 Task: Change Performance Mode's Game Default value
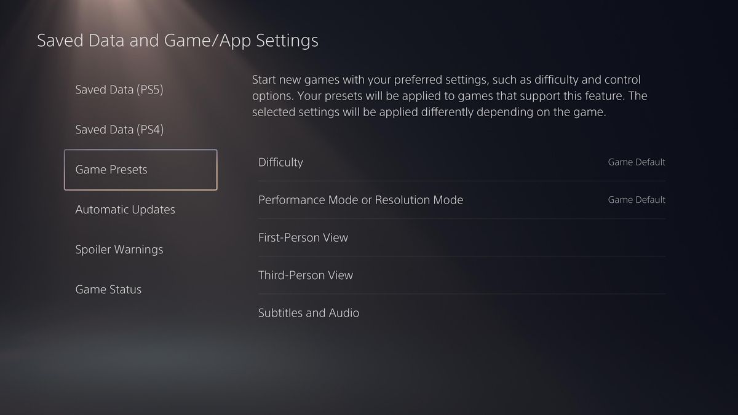pos(637,200)
